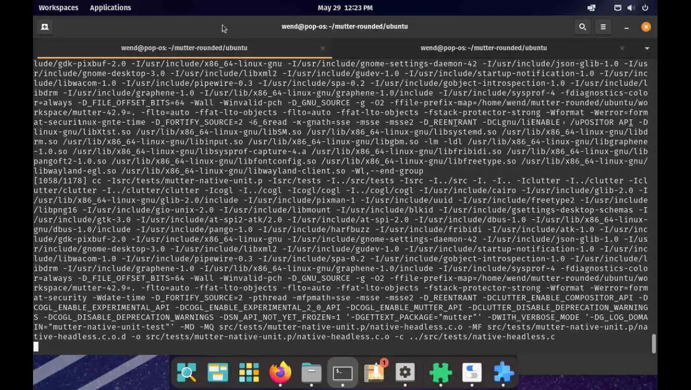This screenshot has width=691, height=390.
Task: Launch Firefox from the dock
Action: 280,373
